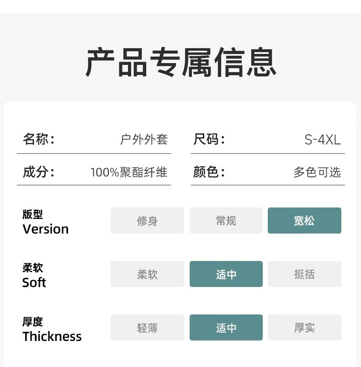This screenshot has width=361, height=367.
Task: Click the 户外外套 product name value
Action: coord(144,139)
